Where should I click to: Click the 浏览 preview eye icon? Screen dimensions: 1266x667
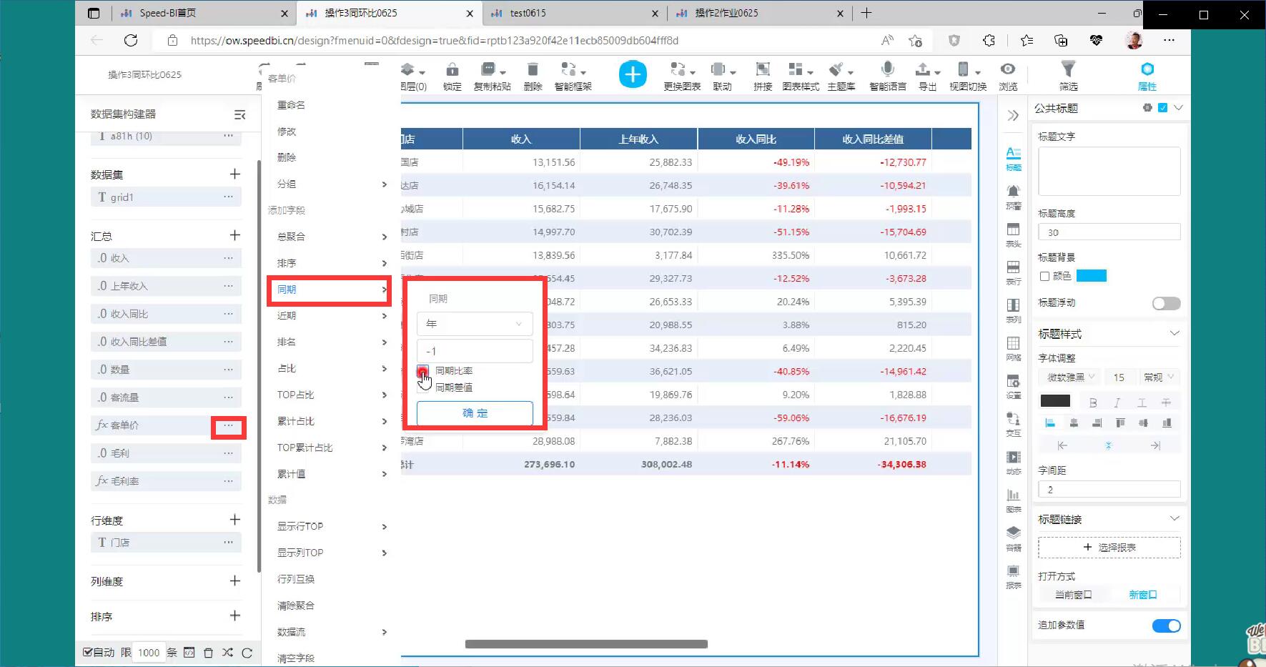pyautogui.click(x=1008, y=69)
